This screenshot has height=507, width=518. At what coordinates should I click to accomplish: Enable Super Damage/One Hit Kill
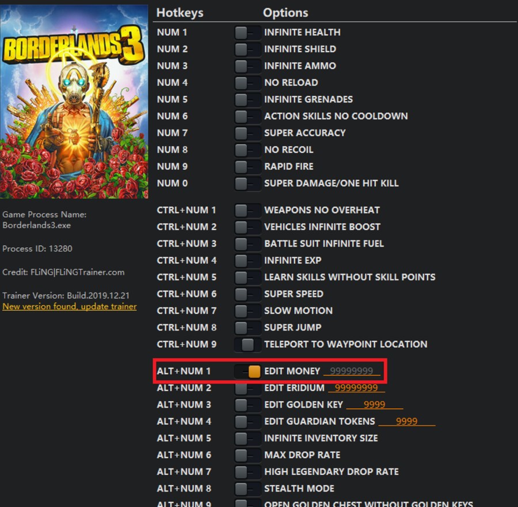tap(247, 183)
